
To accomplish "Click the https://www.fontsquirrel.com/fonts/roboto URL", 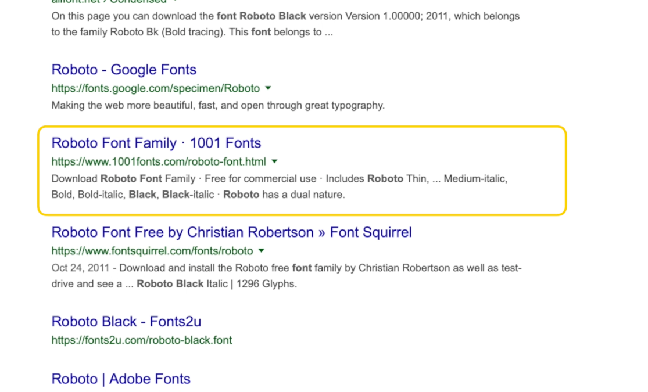I will (152, 251).
